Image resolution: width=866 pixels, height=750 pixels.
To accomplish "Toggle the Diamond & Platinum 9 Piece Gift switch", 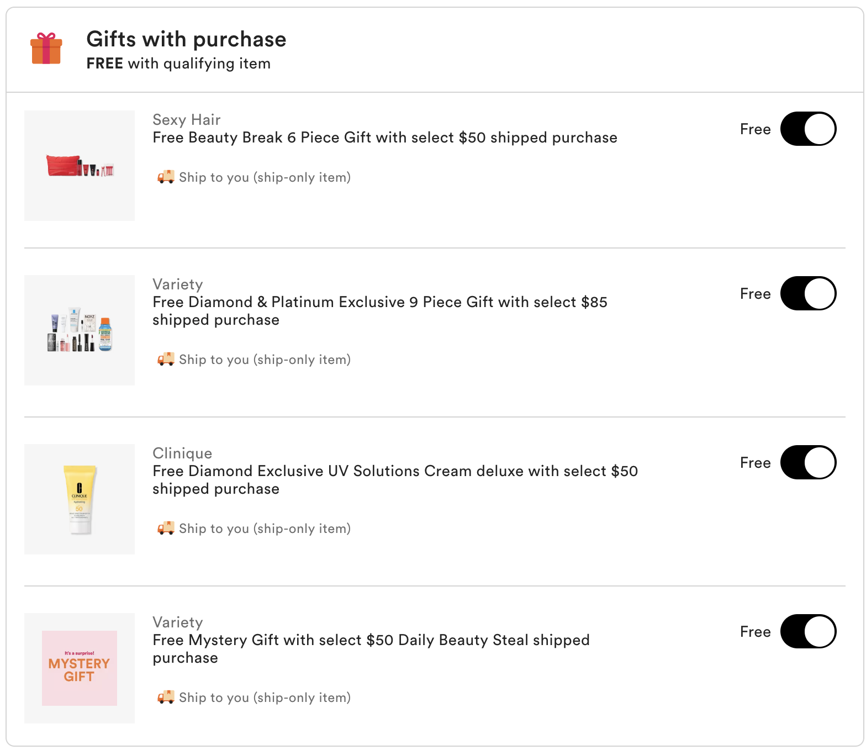I will [808, 293].
